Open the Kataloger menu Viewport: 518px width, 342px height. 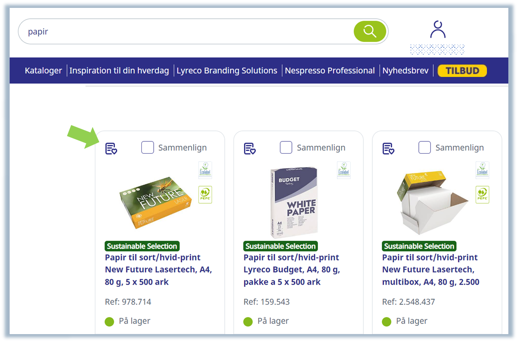click(x=43, y=71)
